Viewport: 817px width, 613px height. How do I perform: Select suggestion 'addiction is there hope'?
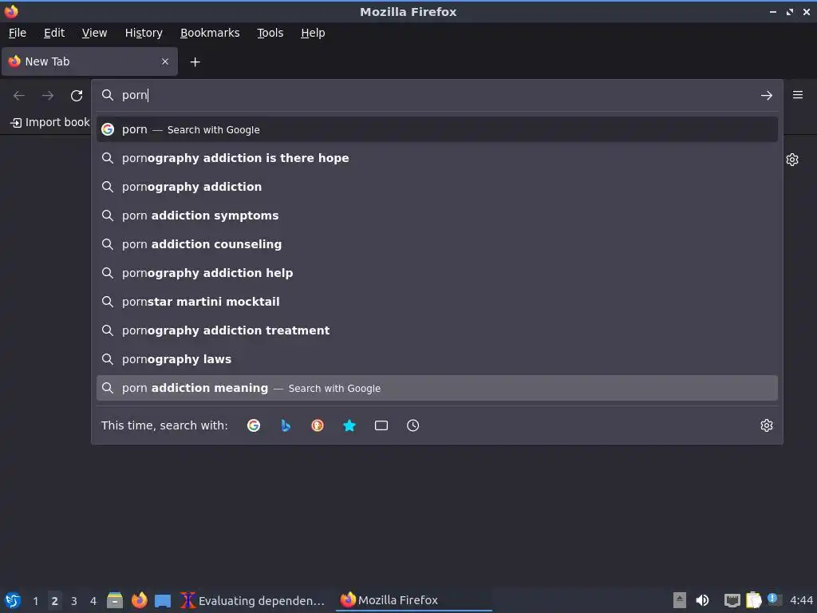click(437, 158)
